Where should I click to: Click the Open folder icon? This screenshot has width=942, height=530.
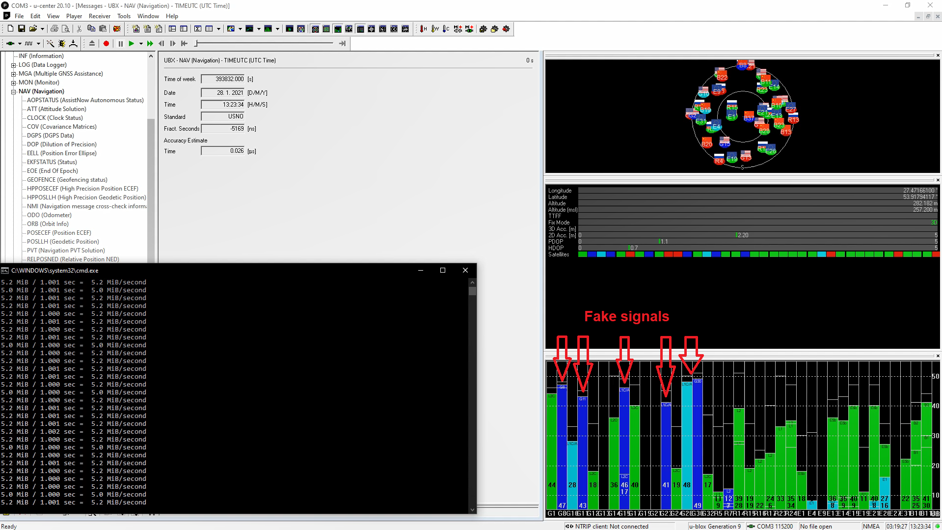[x=33, y=29]
